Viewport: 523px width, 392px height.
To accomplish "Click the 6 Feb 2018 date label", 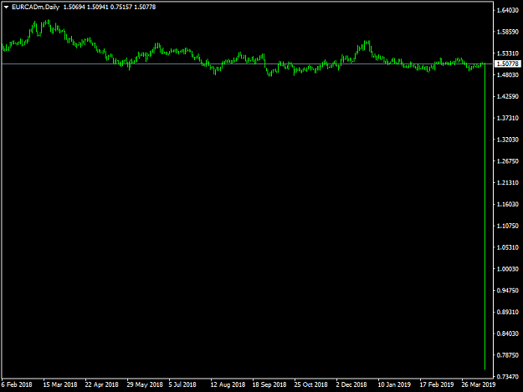I will (17, 384).
